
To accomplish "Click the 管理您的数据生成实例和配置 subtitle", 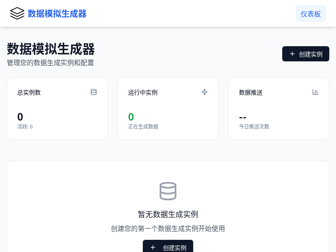I will point(50,63).
